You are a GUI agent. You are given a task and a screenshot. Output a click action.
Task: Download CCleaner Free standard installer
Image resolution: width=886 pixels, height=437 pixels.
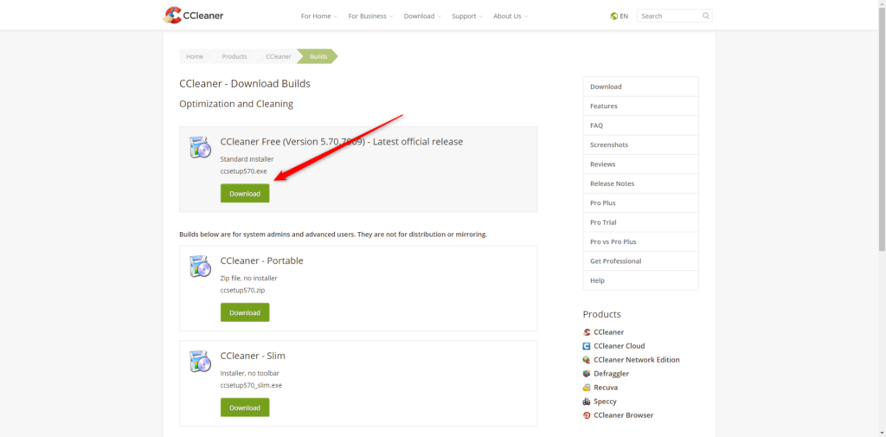pos(245,194)
